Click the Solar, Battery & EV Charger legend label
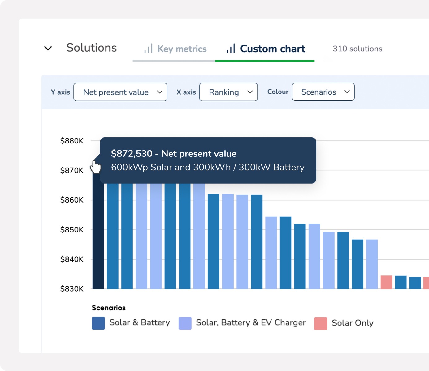 (251, 322)
